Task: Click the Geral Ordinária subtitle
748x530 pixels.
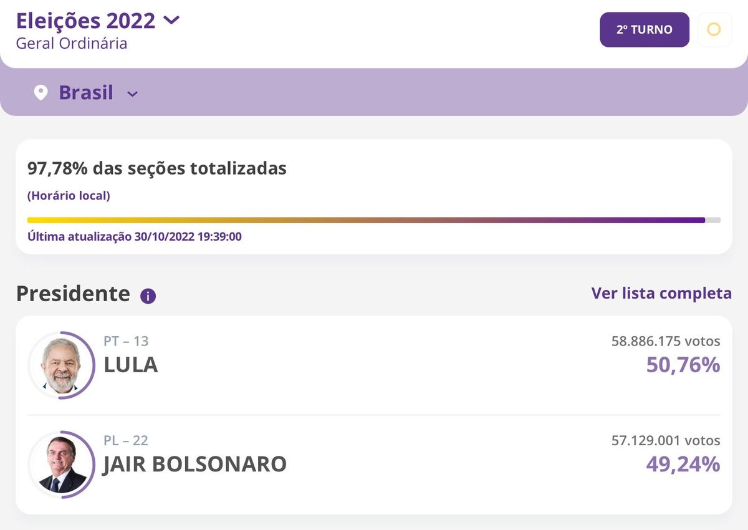Action: coord(72,44)
